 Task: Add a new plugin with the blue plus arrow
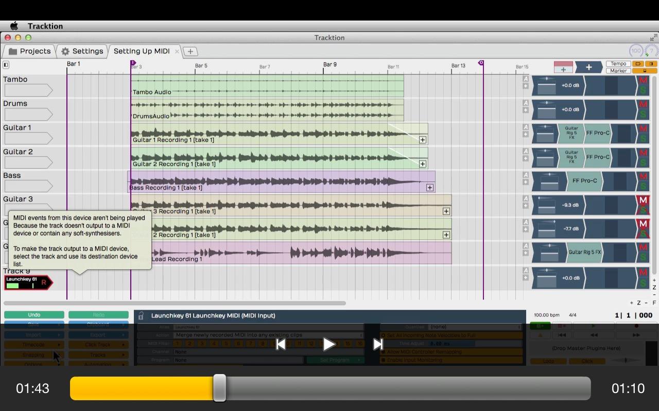[588, 67]
